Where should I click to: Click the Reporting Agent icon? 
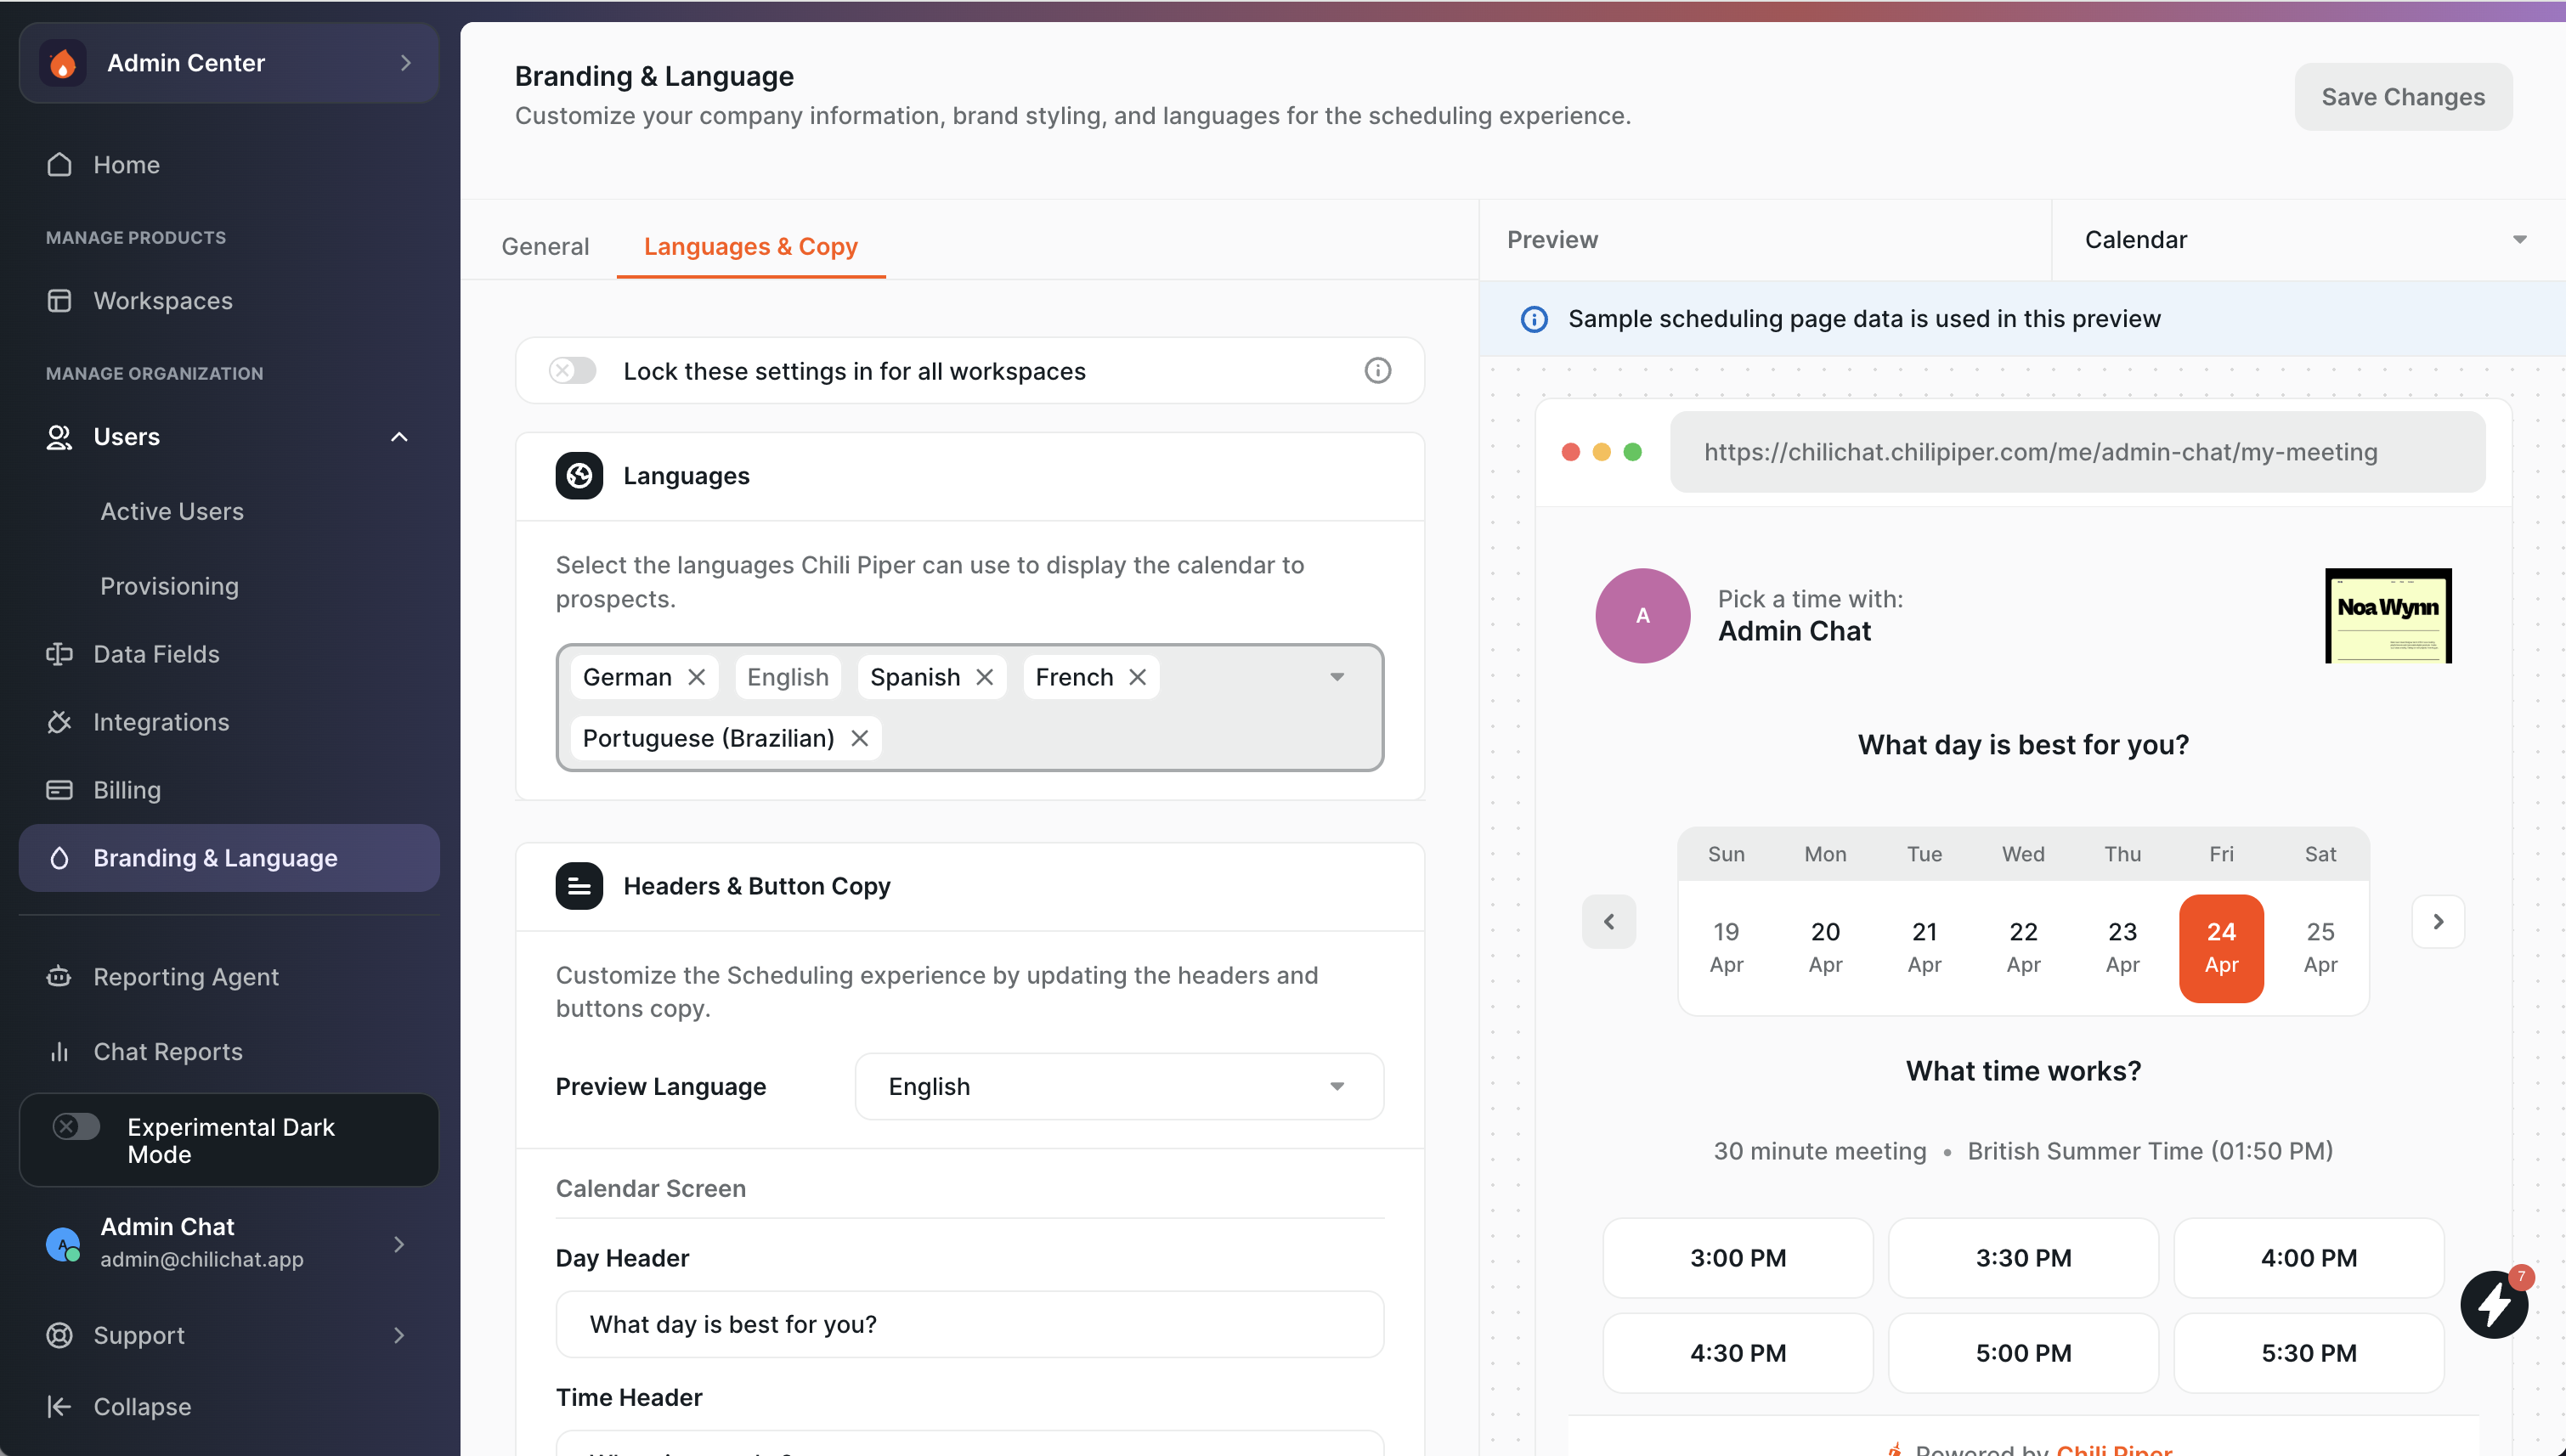click(60, 977)
